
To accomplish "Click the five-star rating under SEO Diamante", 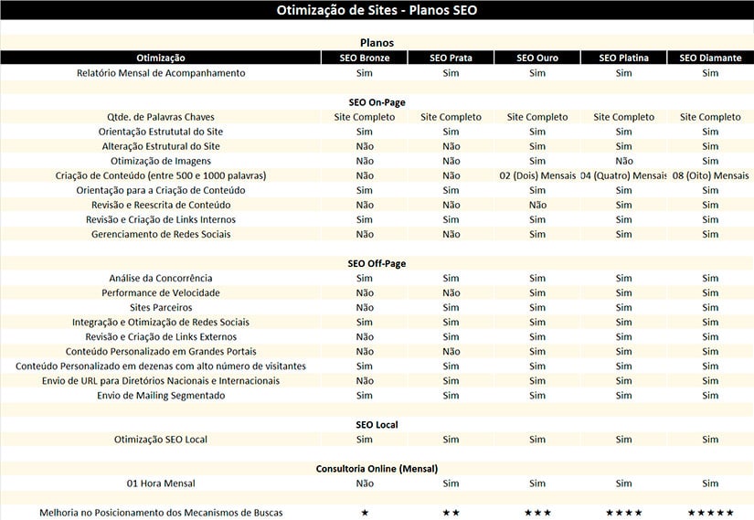I will (710, 513).
